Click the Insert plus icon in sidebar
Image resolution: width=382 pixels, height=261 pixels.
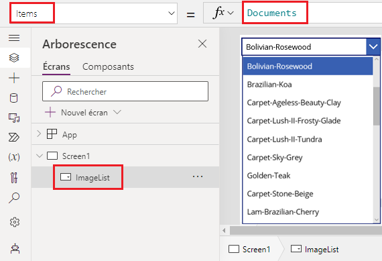pyautogui.click(x=14, y=78)
